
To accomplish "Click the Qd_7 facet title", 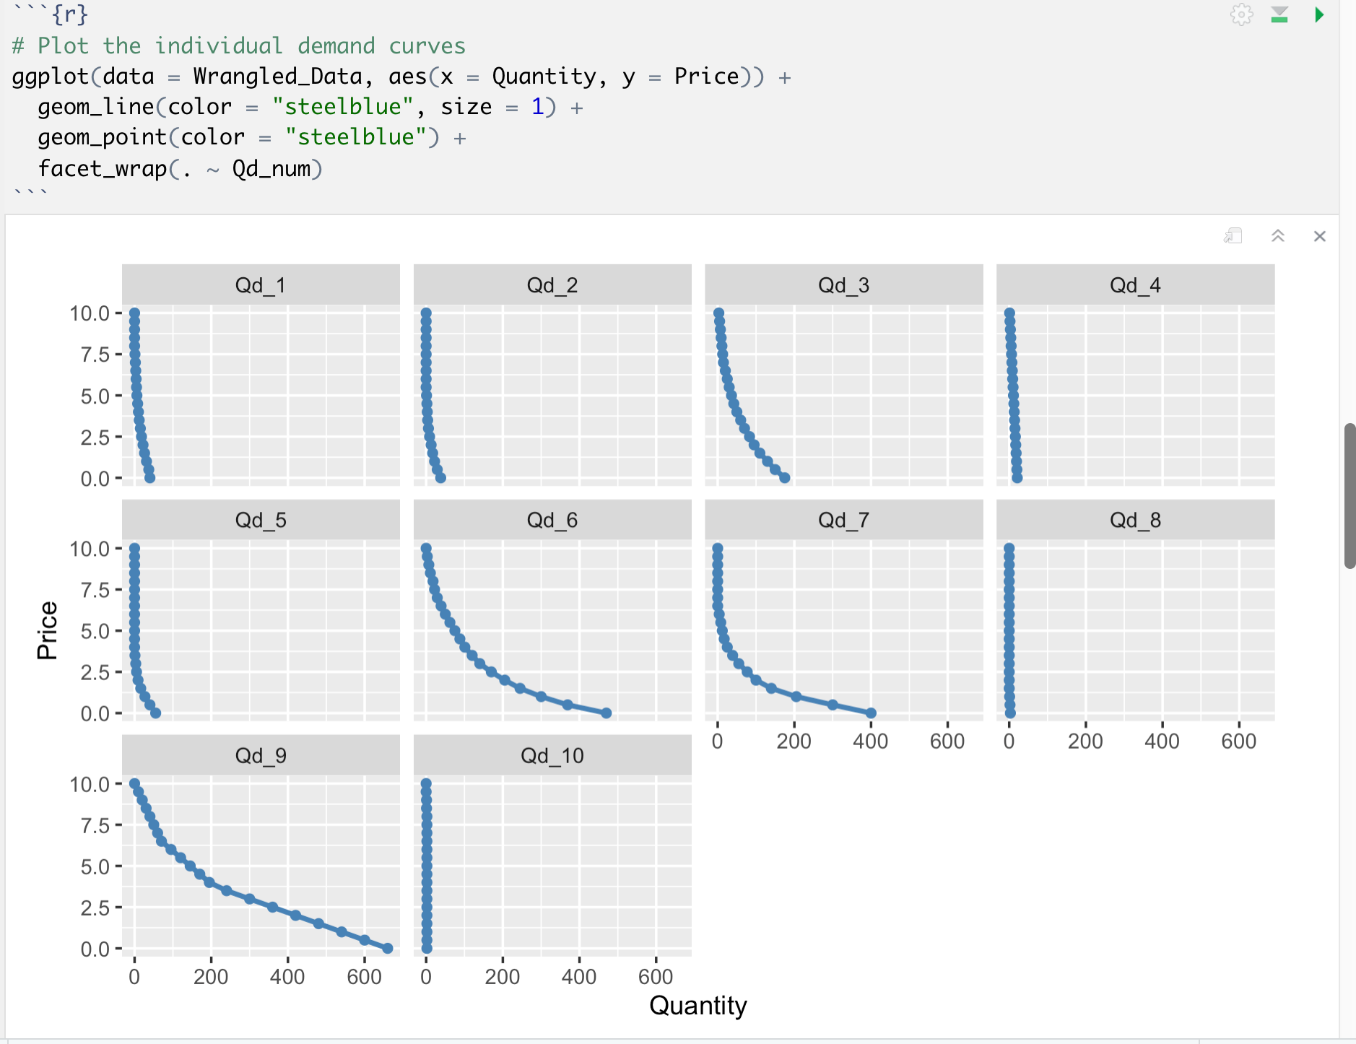I will pyautogui.click(x=843, y=520).
